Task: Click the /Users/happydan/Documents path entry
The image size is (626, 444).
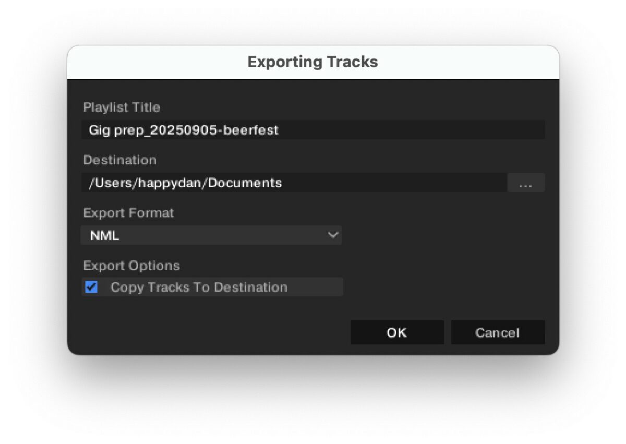Action: [x=186, y=183]
